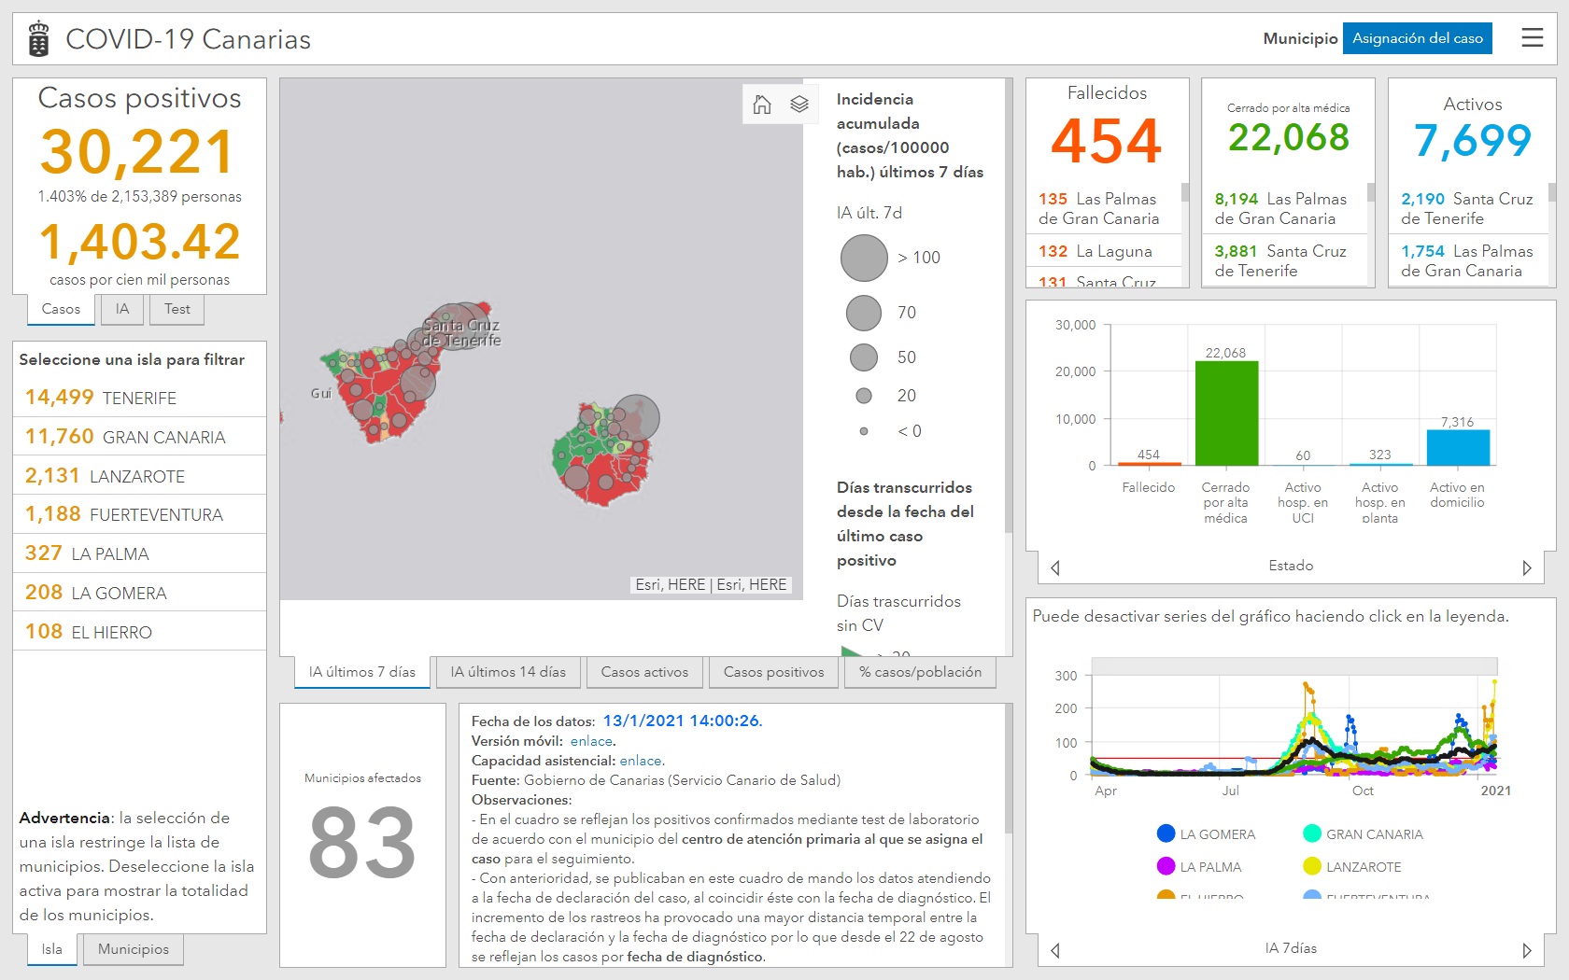The image size is (1569, 980).
Task: Filter by GRAN CANARIA island
Action: click(139, 437)
